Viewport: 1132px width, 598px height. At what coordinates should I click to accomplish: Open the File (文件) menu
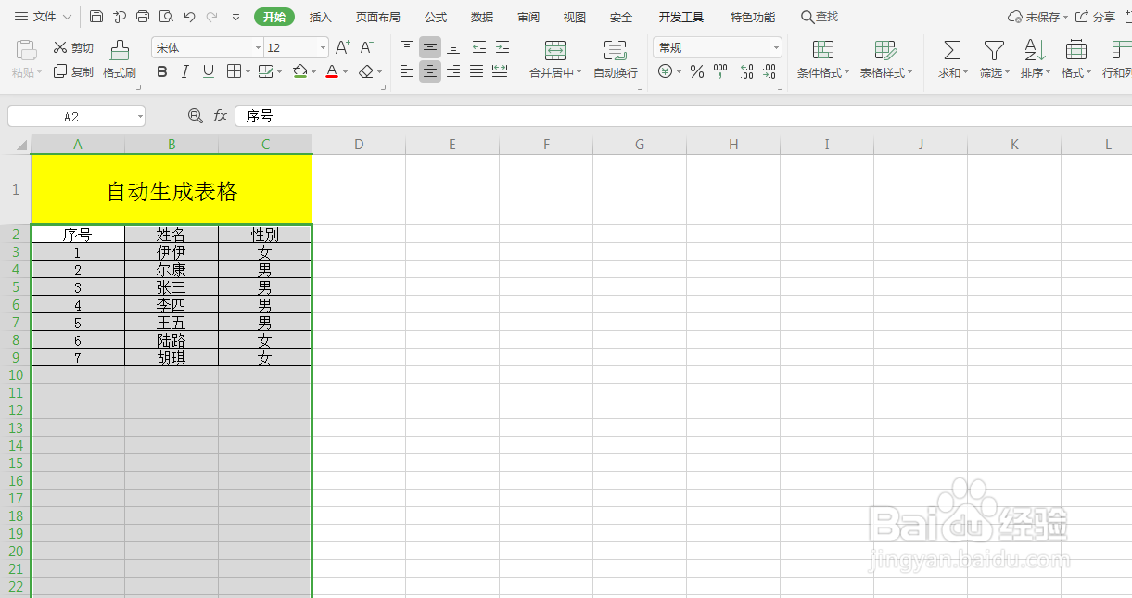click(x=43, y=17)
